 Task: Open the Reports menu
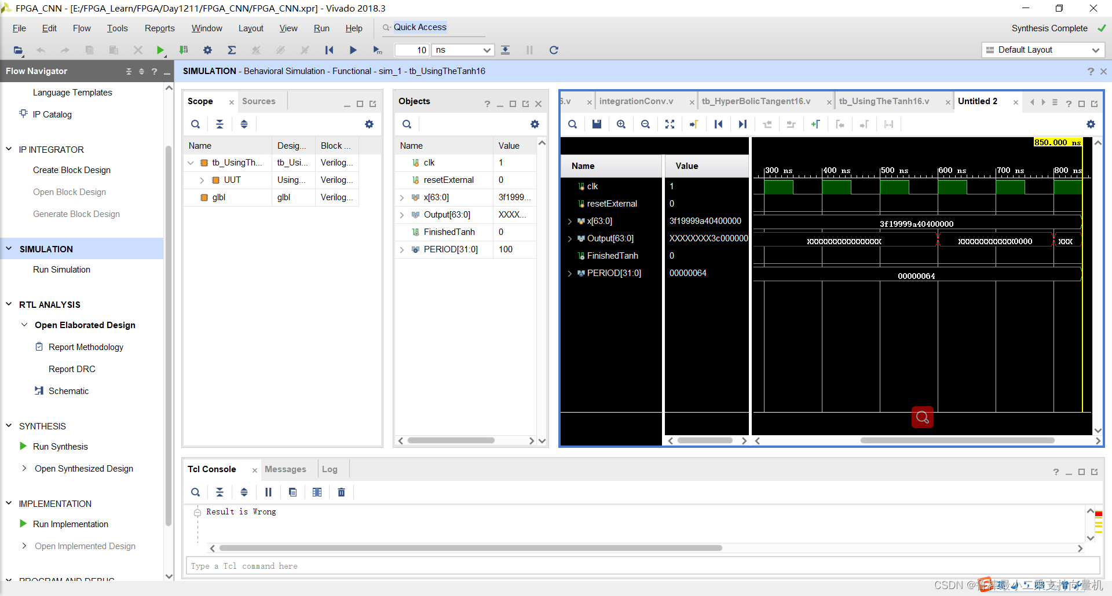pos(159,28)
